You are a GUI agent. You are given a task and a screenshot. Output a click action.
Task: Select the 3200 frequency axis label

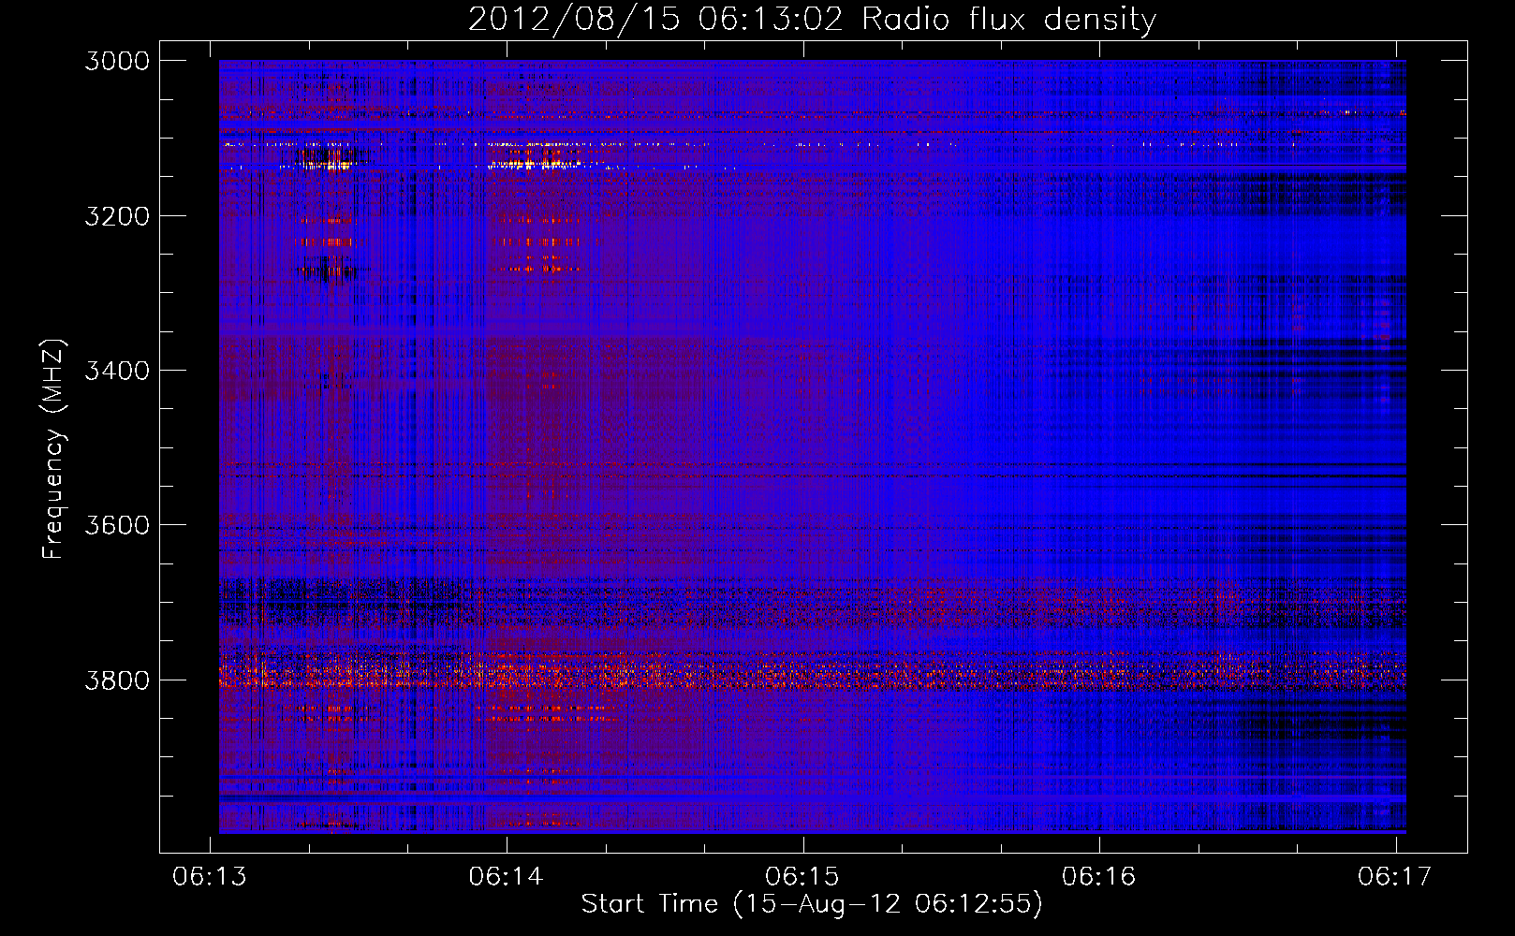tap(117, 216)
